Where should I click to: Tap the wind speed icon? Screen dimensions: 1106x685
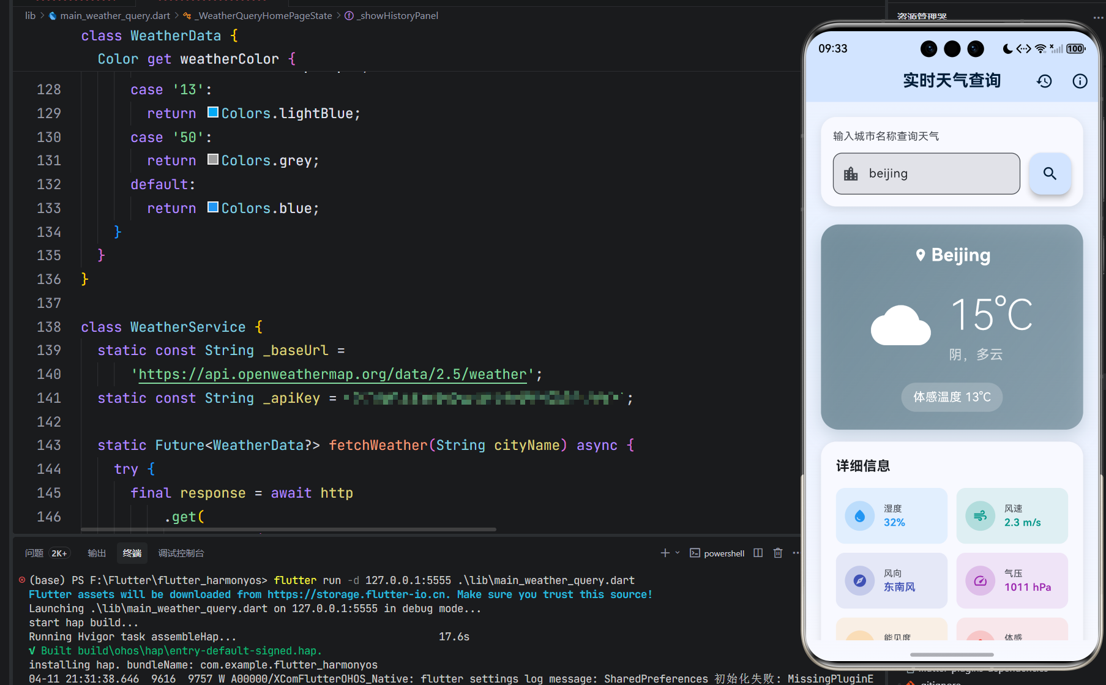pos(980,515)
